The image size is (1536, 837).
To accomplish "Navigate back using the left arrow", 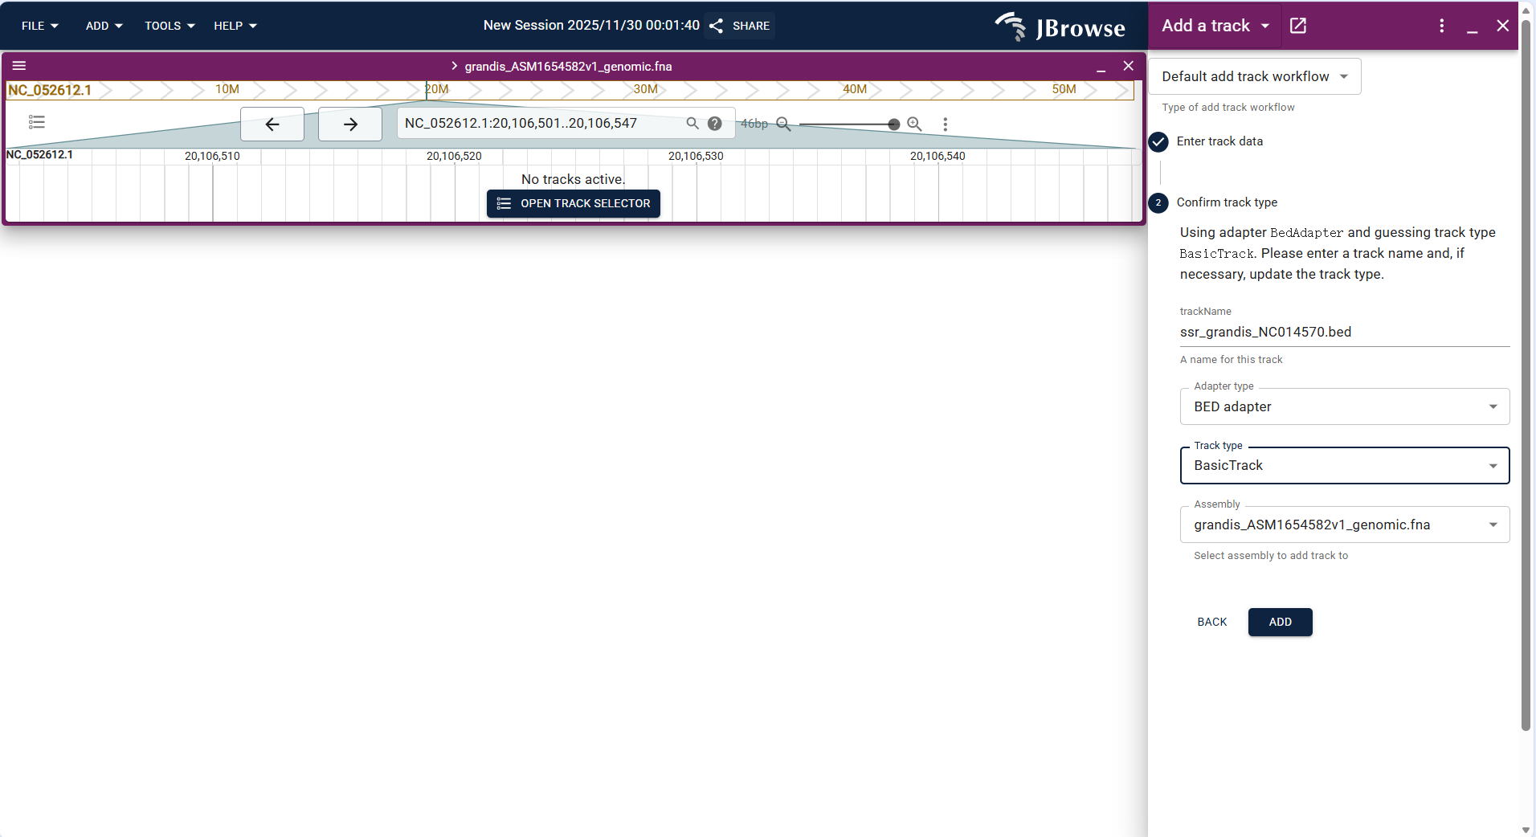I will click(272, 124).
